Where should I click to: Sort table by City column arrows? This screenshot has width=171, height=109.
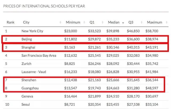(60, 22)
